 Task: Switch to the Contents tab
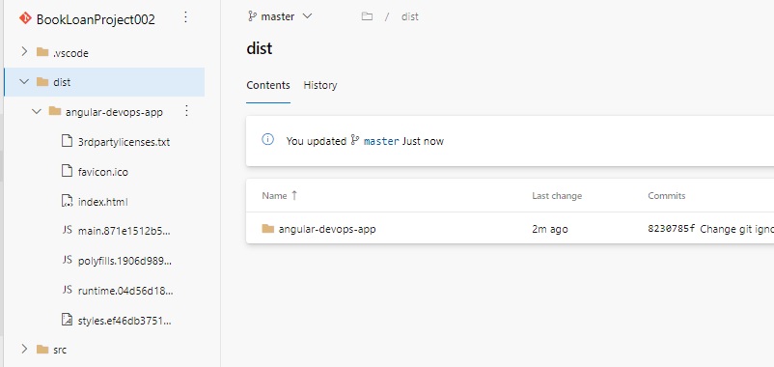click(x=268, y=85)
